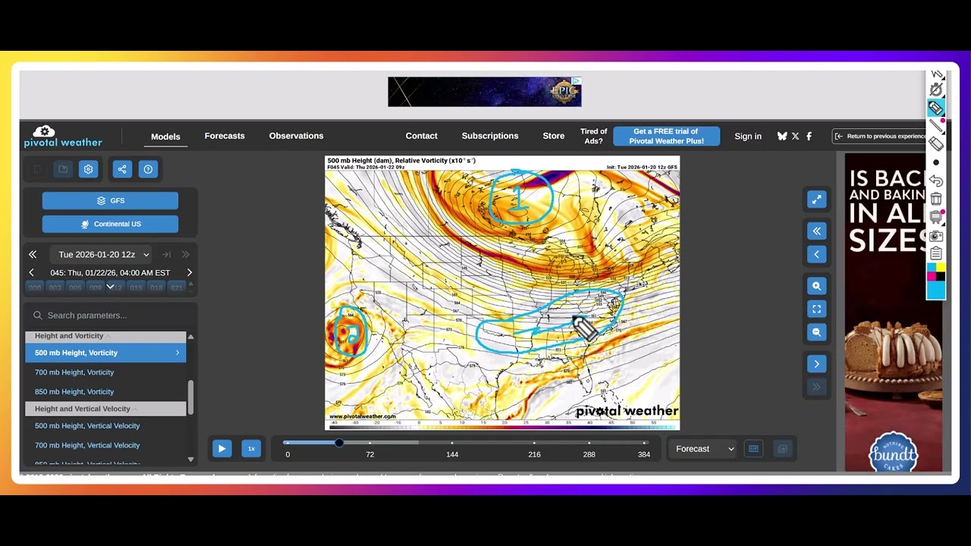Click single-right next frame button beside map
Viewport: 971px width, 546px height.
coord(816,364)
